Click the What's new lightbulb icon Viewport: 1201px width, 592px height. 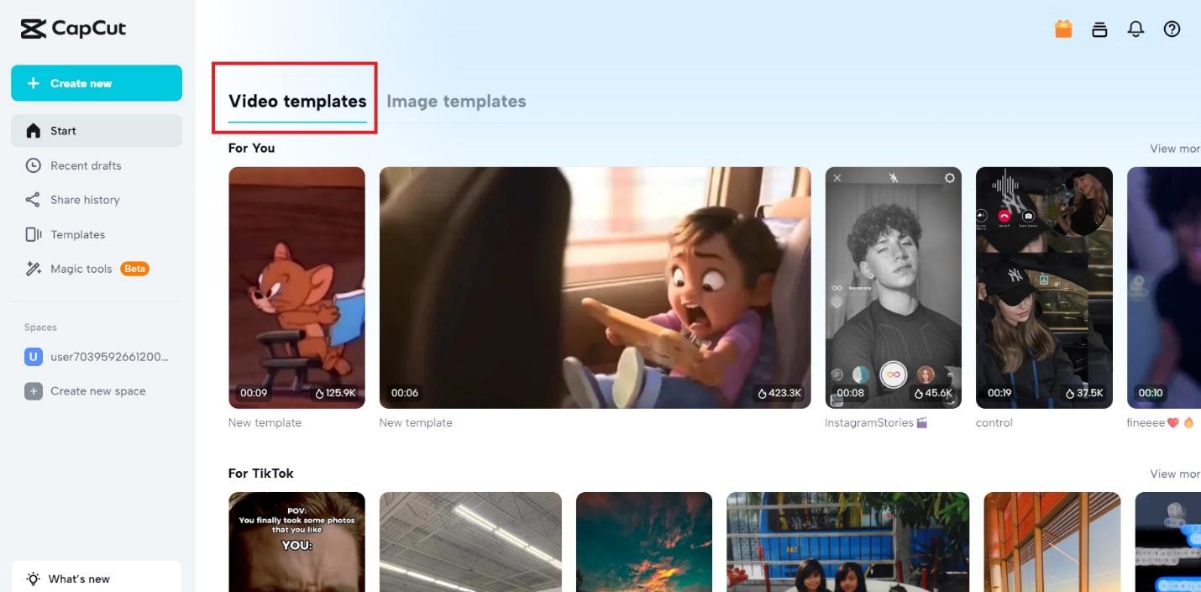pos(33,579)
